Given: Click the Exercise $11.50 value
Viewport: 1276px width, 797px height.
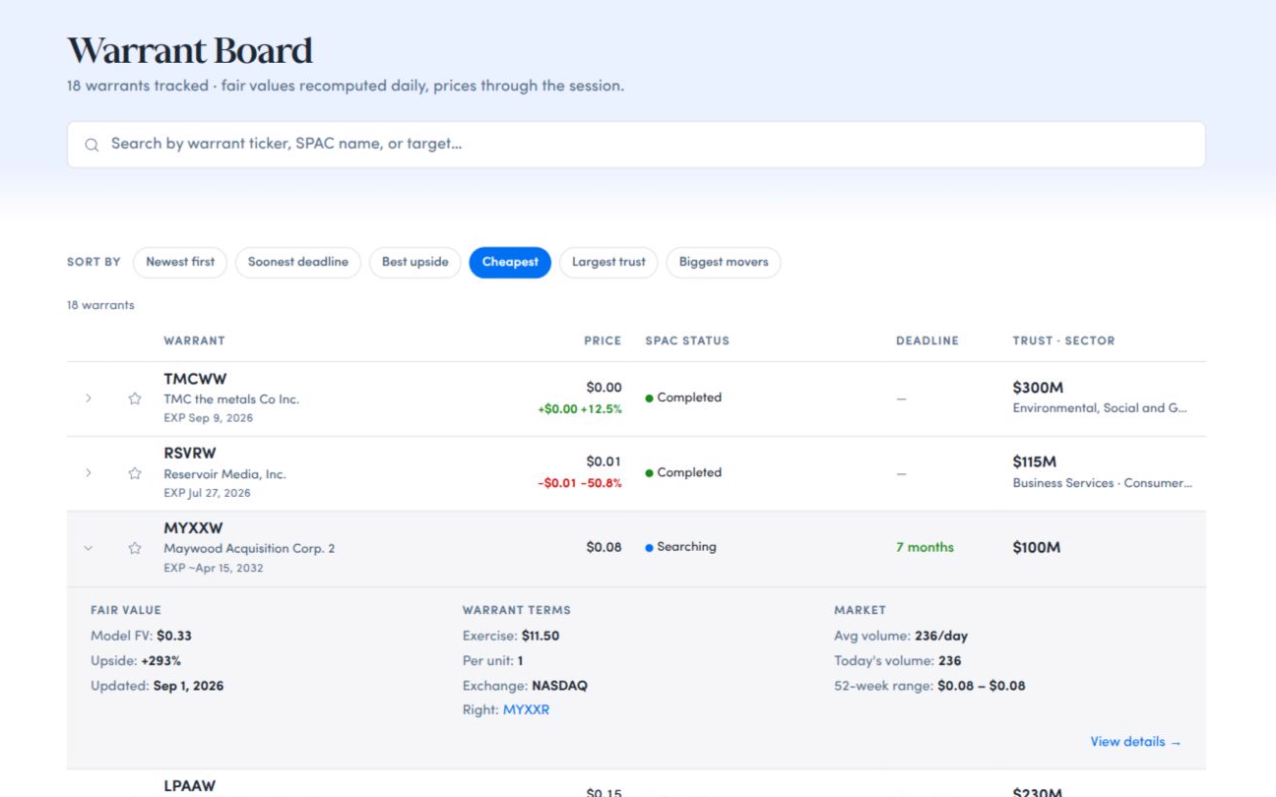Looking at the screenshot, I should tap(541, 636).
